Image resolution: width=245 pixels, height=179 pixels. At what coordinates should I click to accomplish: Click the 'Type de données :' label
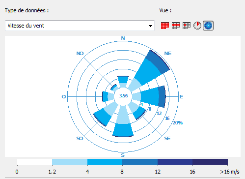[27, 10]
